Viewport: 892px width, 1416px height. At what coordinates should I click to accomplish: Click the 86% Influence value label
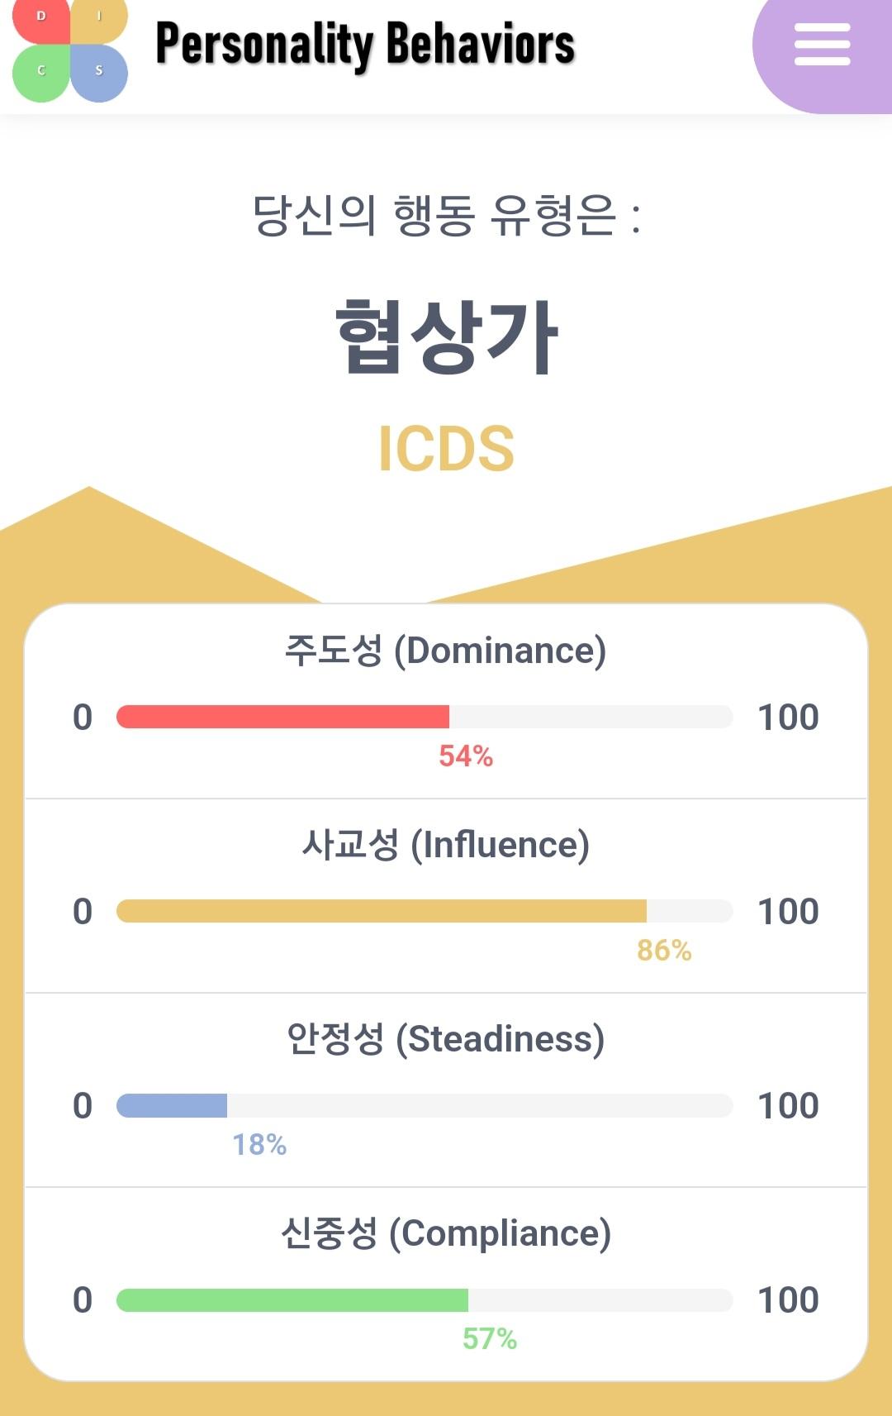pos(664,950)
